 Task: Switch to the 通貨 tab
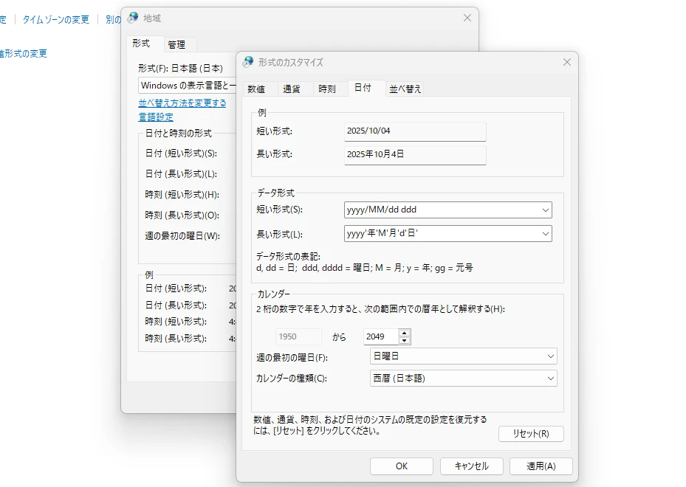tap(292, 89)
